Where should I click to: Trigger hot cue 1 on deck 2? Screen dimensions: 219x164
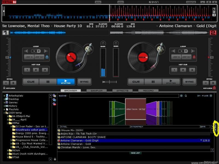[x=174, y=70]
